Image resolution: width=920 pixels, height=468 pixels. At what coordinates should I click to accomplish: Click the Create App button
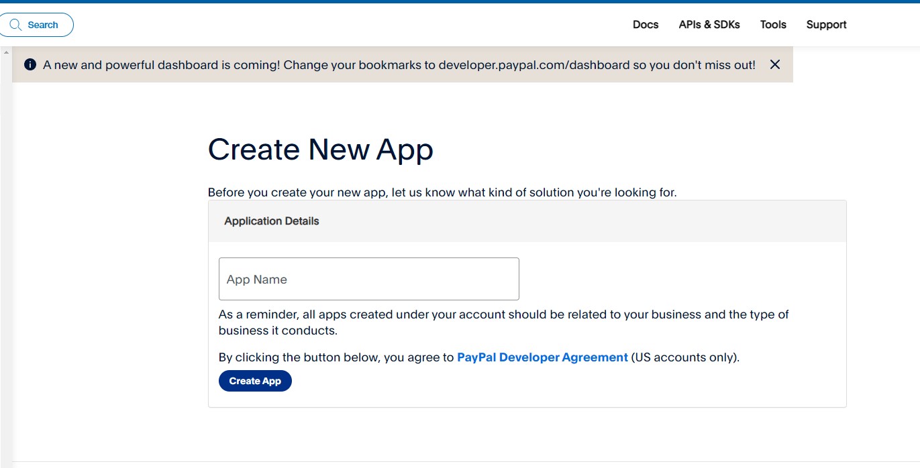point(255,381)
